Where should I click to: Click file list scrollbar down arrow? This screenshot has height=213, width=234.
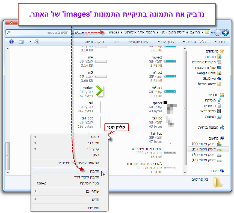coord(8,173)
